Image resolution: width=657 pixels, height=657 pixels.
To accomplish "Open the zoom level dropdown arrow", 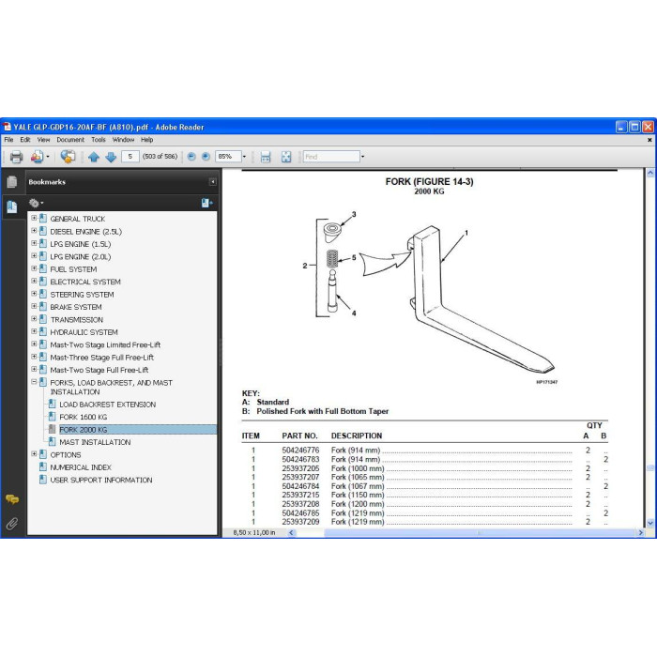I will [244, 157].
